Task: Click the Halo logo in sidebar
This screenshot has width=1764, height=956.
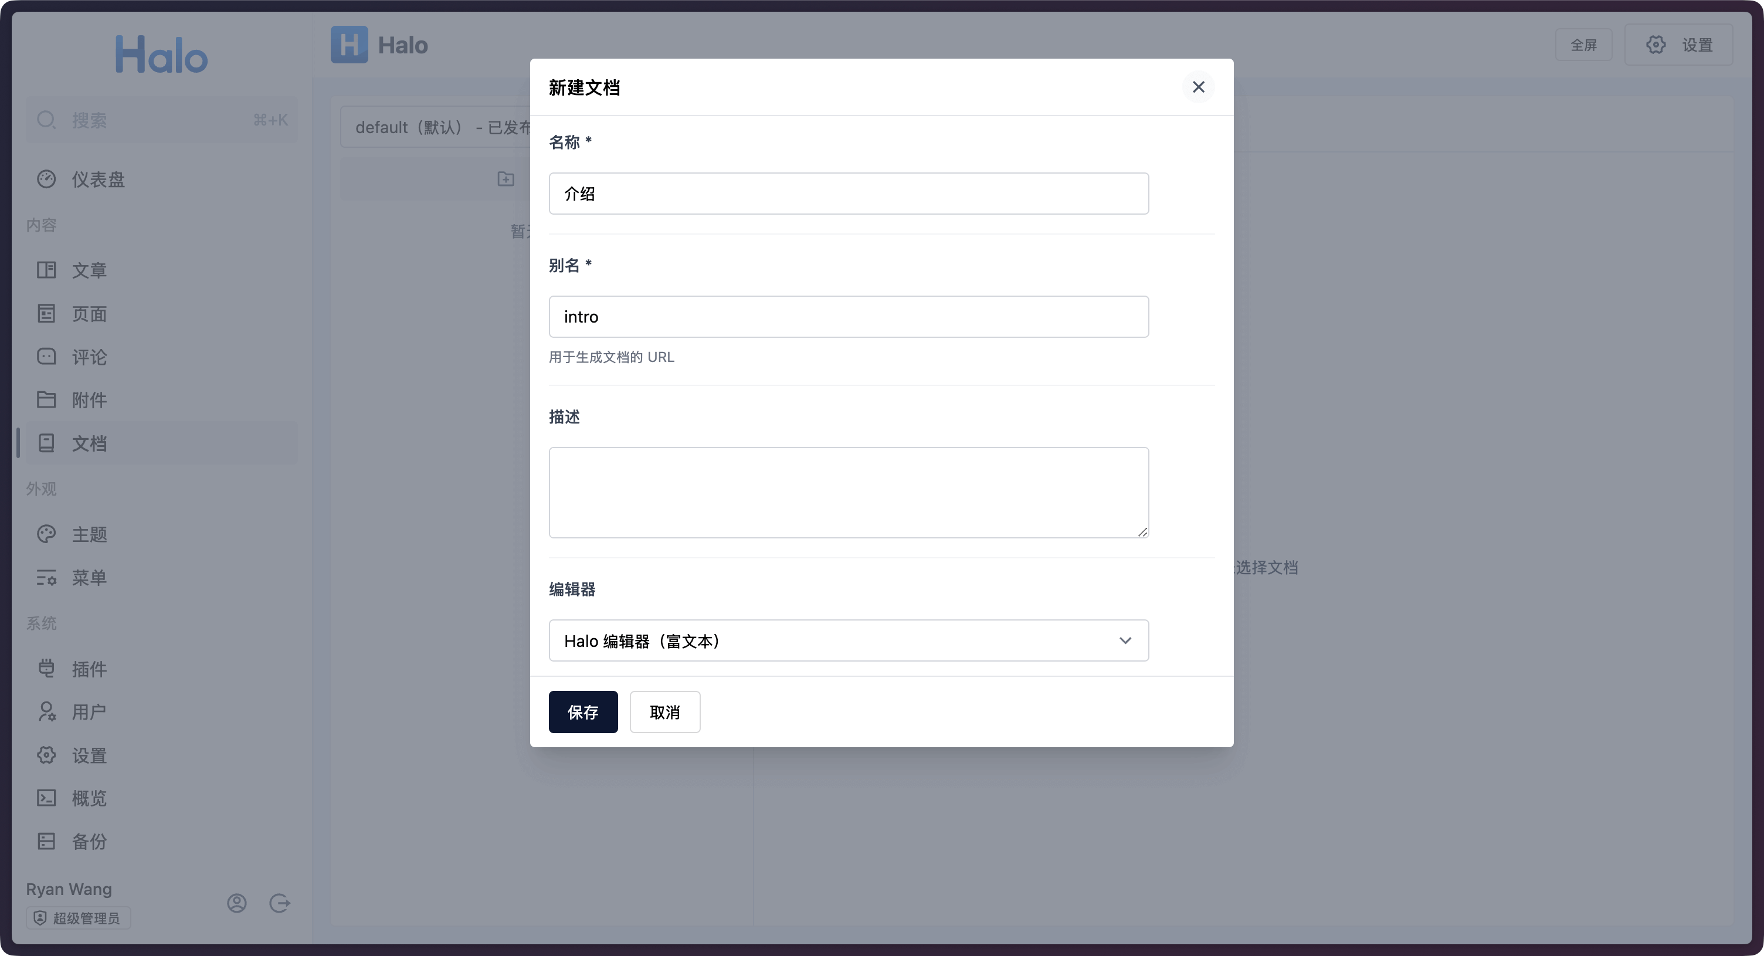Action: [162, 54]
